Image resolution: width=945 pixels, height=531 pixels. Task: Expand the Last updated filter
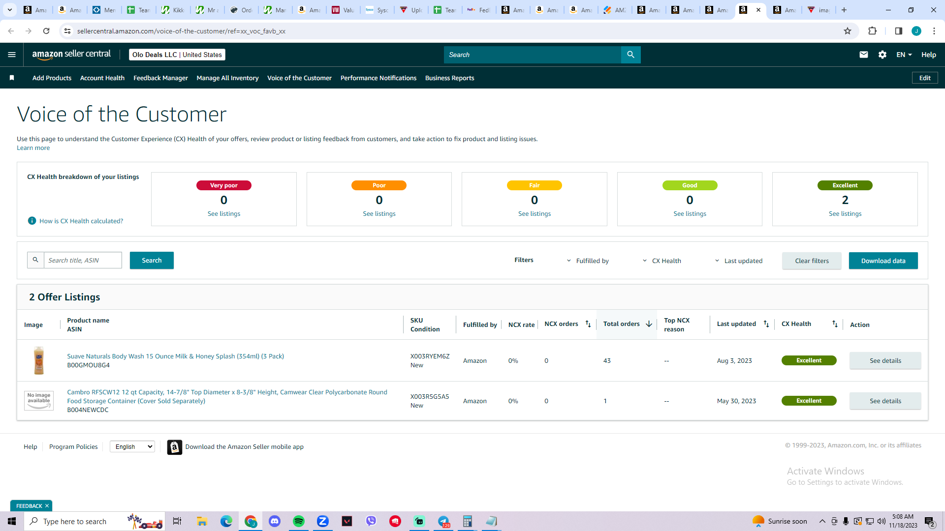[738, 261]
